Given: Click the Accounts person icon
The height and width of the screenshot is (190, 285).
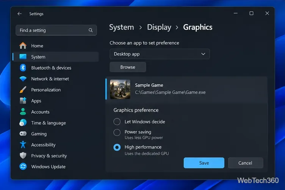Looking at the screenshot, I should 23,112.
